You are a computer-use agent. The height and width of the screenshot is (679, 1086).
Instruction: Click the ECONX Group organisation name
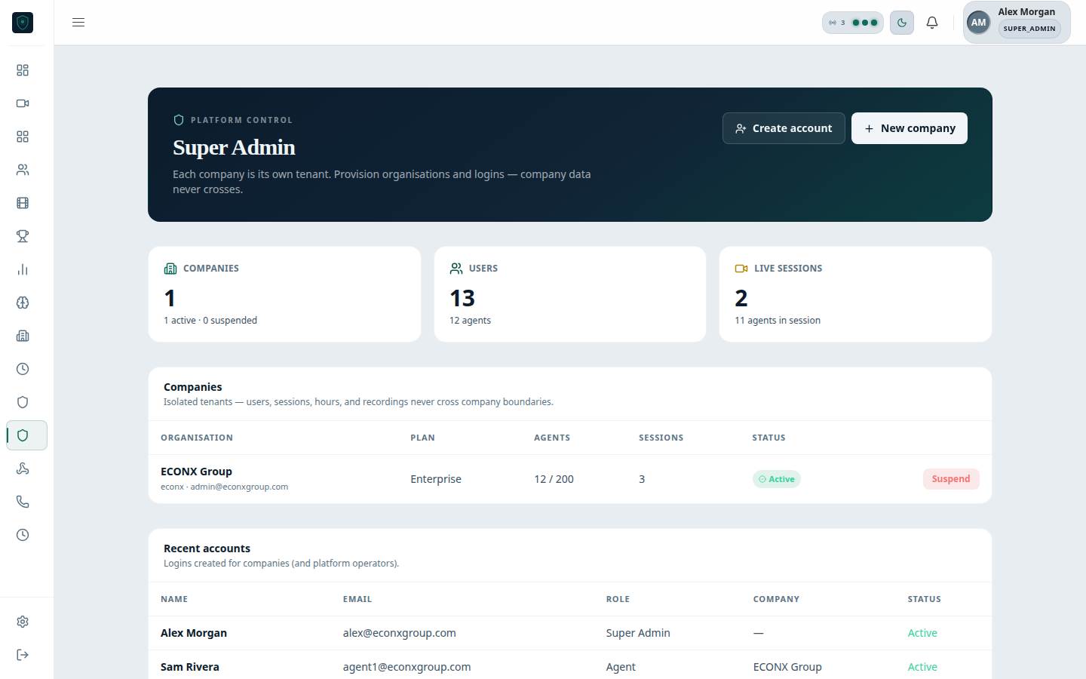pos(196,472)
